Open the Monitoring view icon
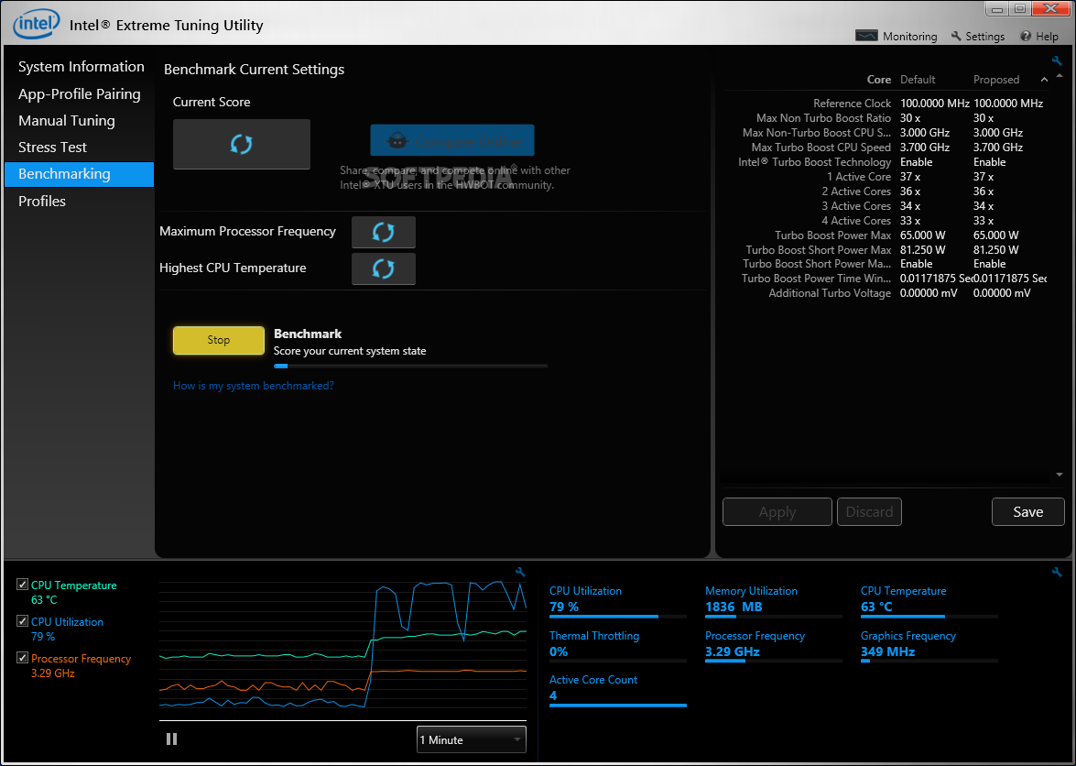 pos(866,36)
